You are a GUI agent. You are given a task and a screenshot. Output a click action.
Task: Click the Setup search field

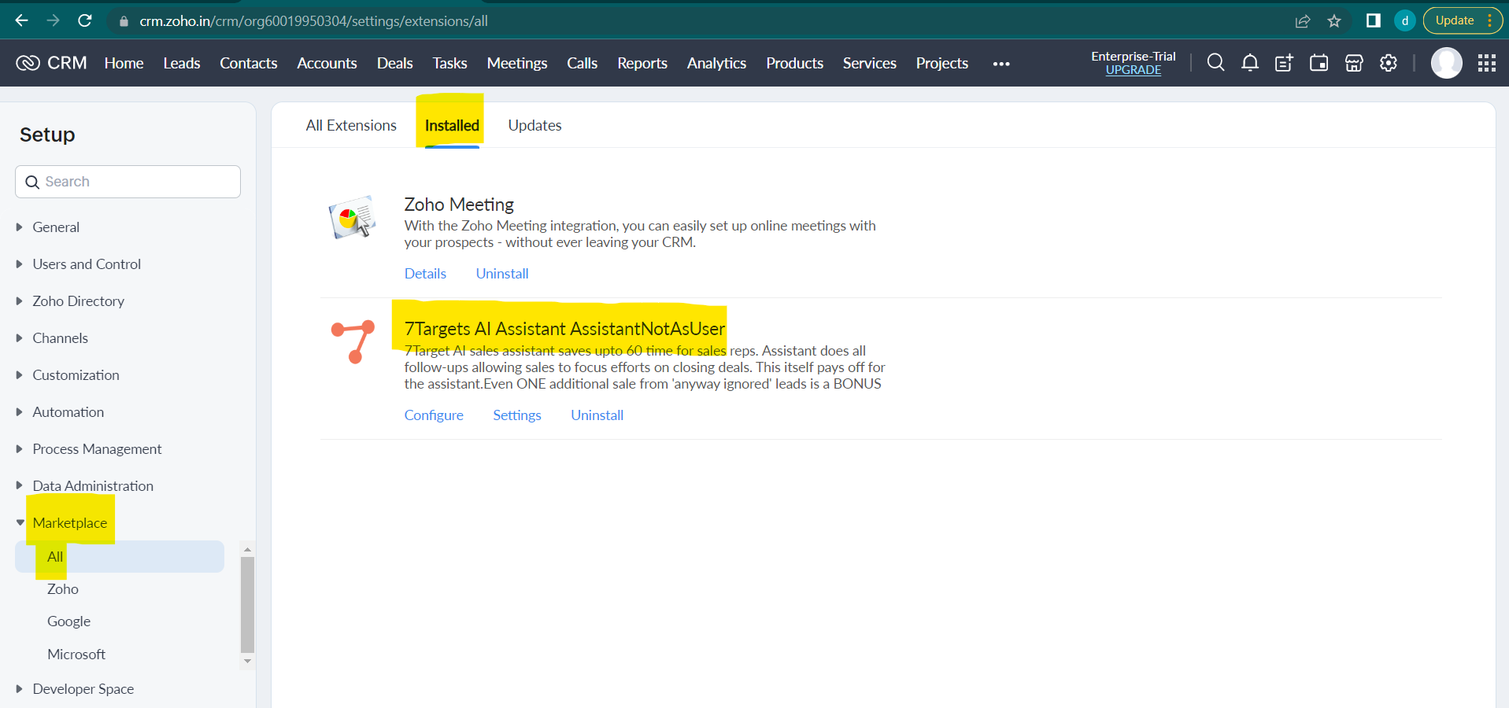128,182
